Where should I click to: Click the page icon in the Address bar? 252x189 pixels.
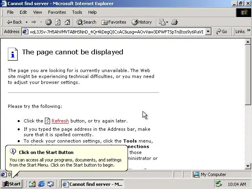pyautogui.click(x=25, y=31)
